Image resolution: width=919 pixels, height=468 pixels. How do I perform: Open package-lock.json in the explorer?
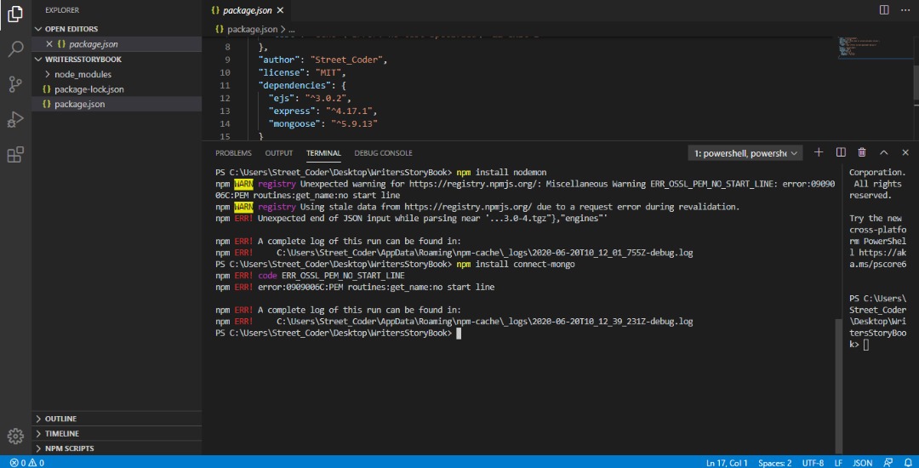click(117, 89)
